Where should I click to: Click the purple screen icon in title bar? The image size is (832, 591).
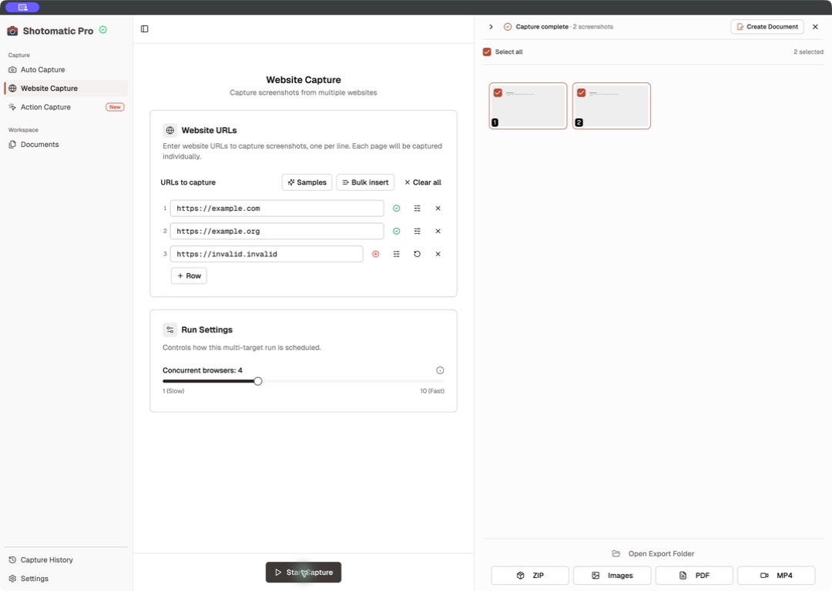pyautogui.click(x=22, y=7)
